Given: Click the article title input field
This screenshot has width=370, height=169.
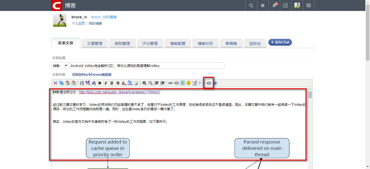Looking at the screenshot, I should 147,66.
